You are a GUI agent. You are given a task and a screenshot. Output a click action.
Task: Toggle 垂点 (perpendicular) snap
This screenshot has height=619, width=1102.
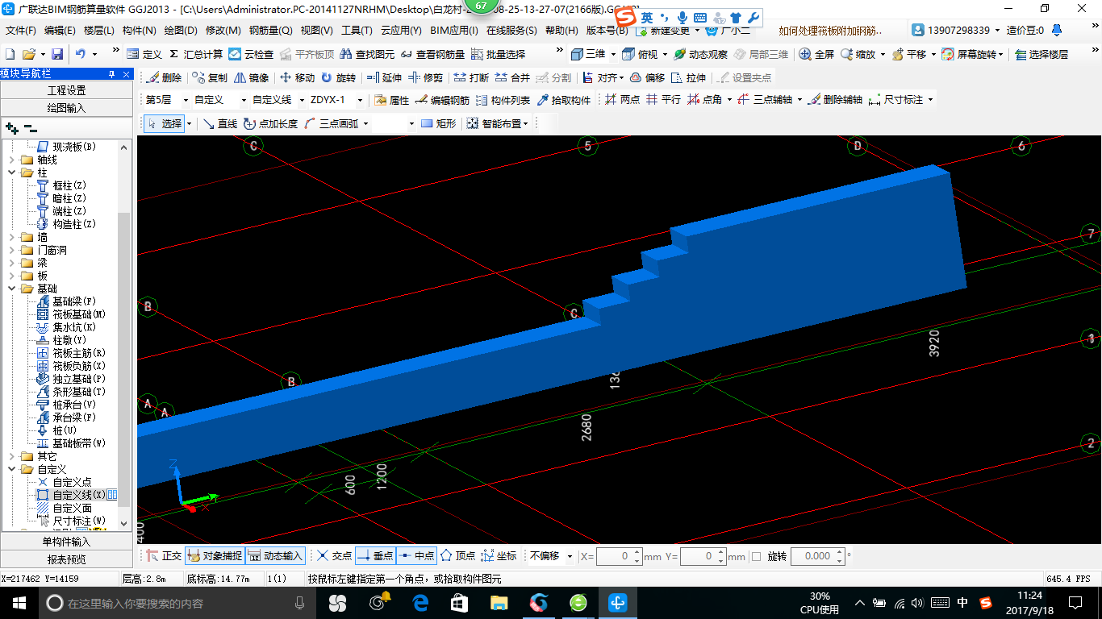(x=375, y=556)
